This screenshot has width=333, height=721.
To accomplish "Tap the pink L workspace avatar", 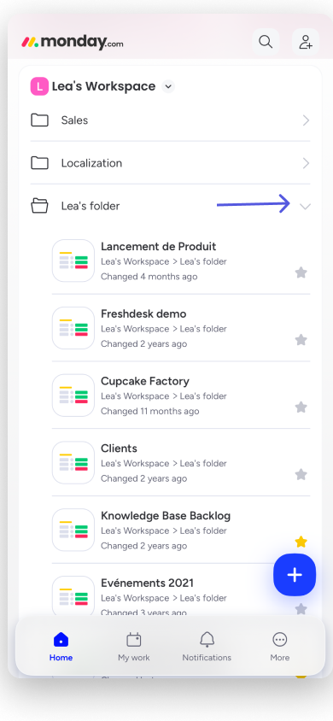I will (x=39, y=86).
